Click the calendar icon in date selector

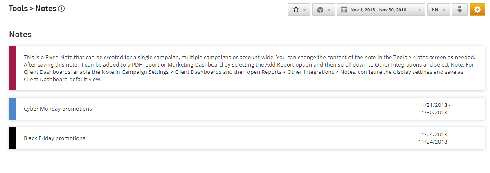click(344, 10)
